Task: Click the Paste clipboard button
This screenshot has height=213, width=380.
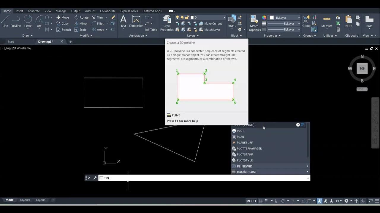Action: [349, 21]
